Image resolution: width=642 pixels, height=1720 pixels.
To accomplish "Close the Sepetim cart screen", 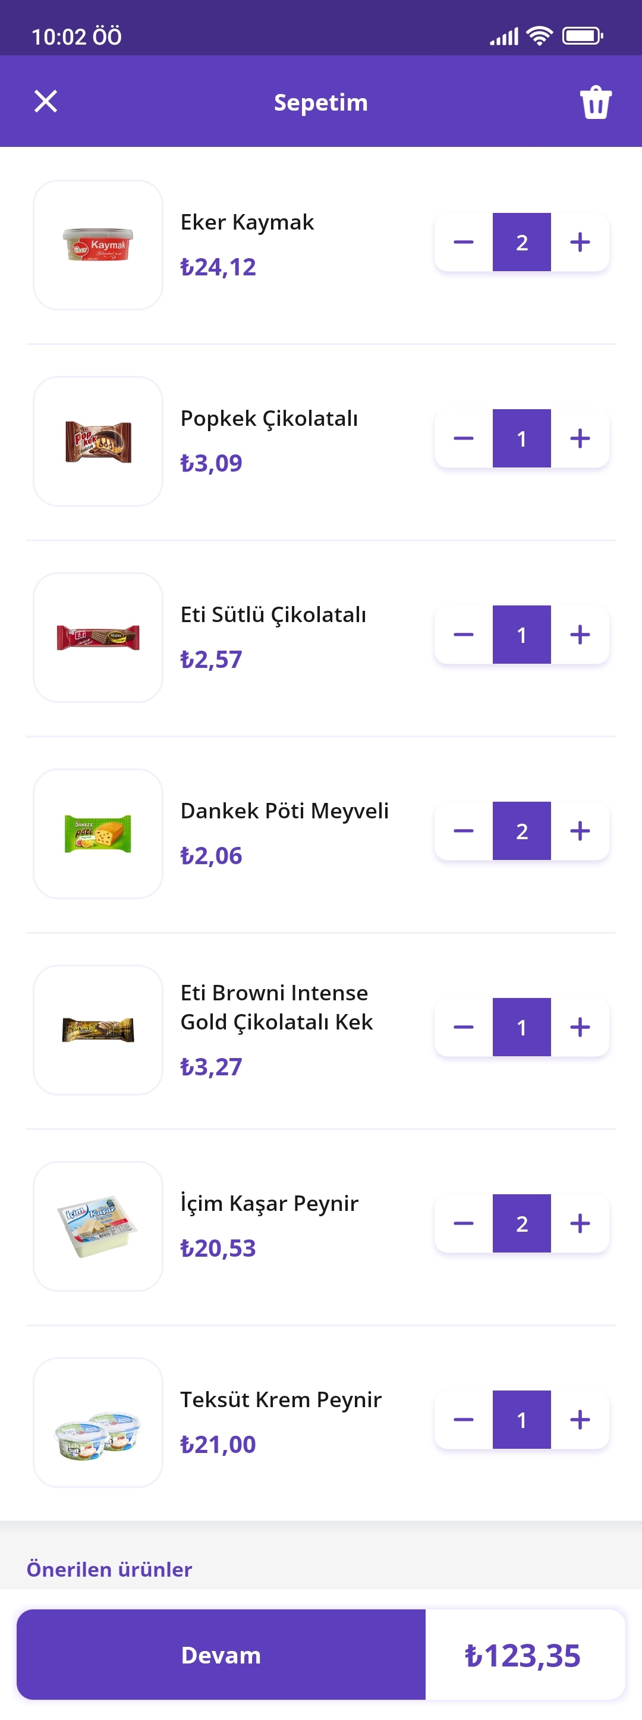I will [45, 102].
